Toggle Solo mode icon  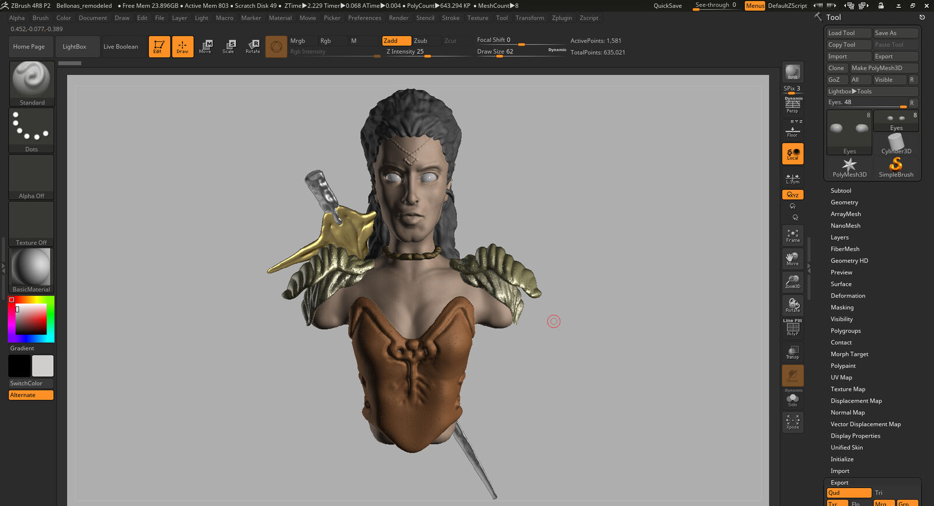[793, 399]
